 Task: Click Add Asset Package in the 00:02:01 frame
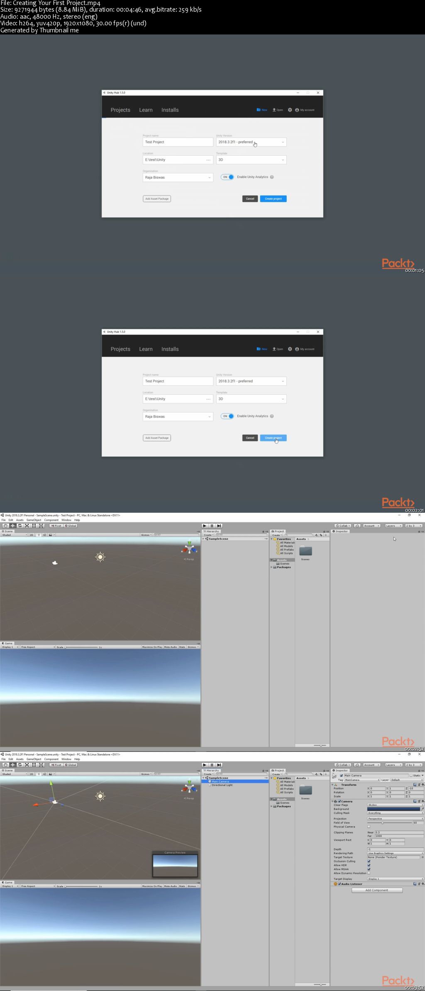tap(157, 438)
